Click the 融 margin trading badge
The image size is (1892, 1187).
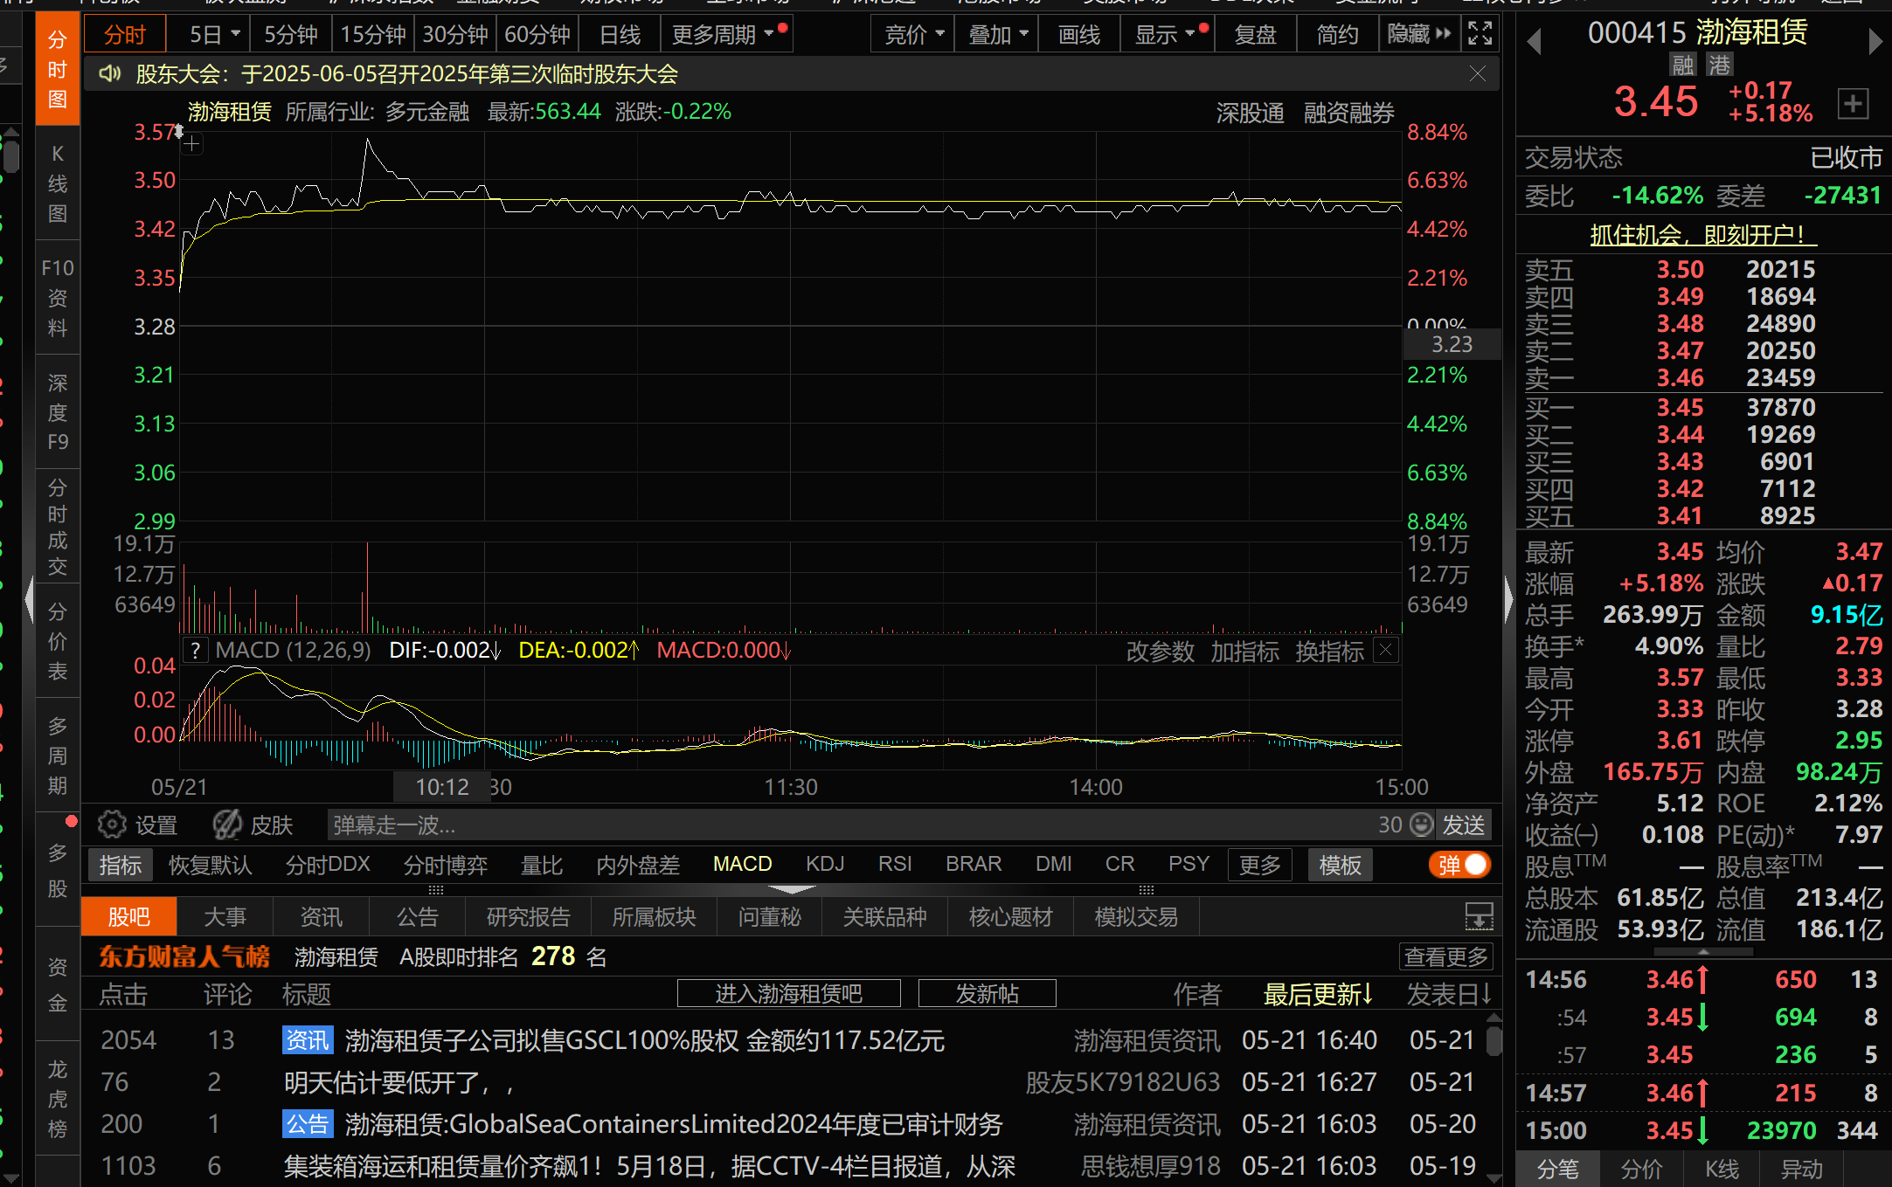click(1683, 66)
